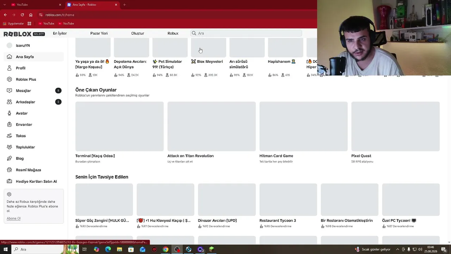
Task: Open Google Chrome from the taskbar
Action: pos(166,249)
